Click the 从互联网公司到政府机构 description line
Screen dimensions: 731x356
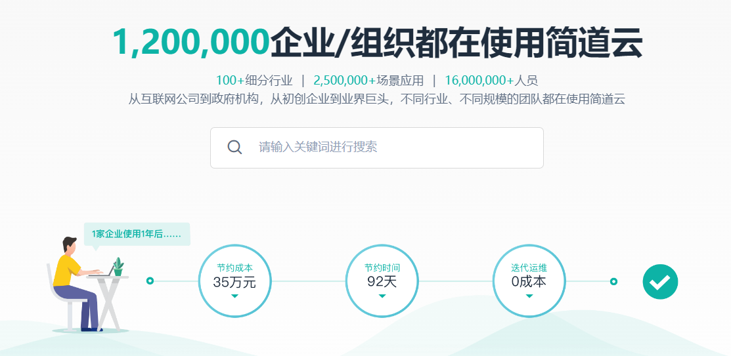pyautogui.click(x=377, y=99)
